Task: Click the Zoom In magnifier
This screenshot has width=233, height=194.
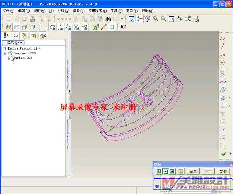Action: [x=155, y=19]
